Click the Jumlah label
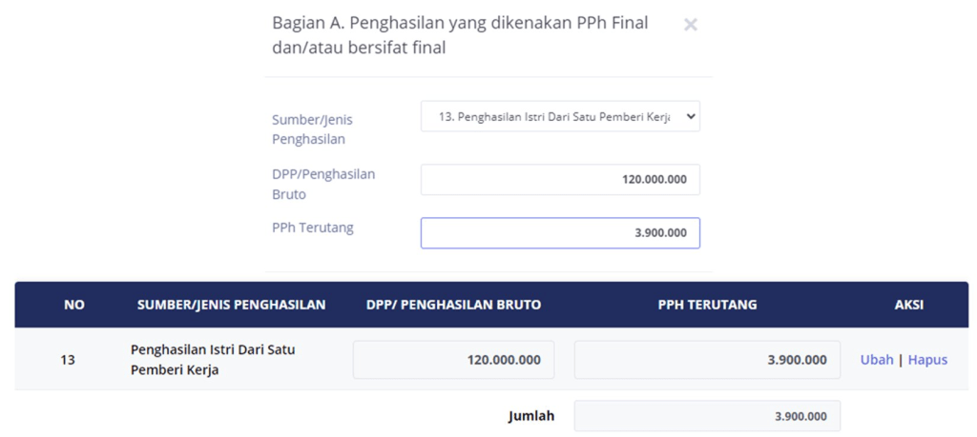Screen dimensions: 977x437 click(530, 416)
